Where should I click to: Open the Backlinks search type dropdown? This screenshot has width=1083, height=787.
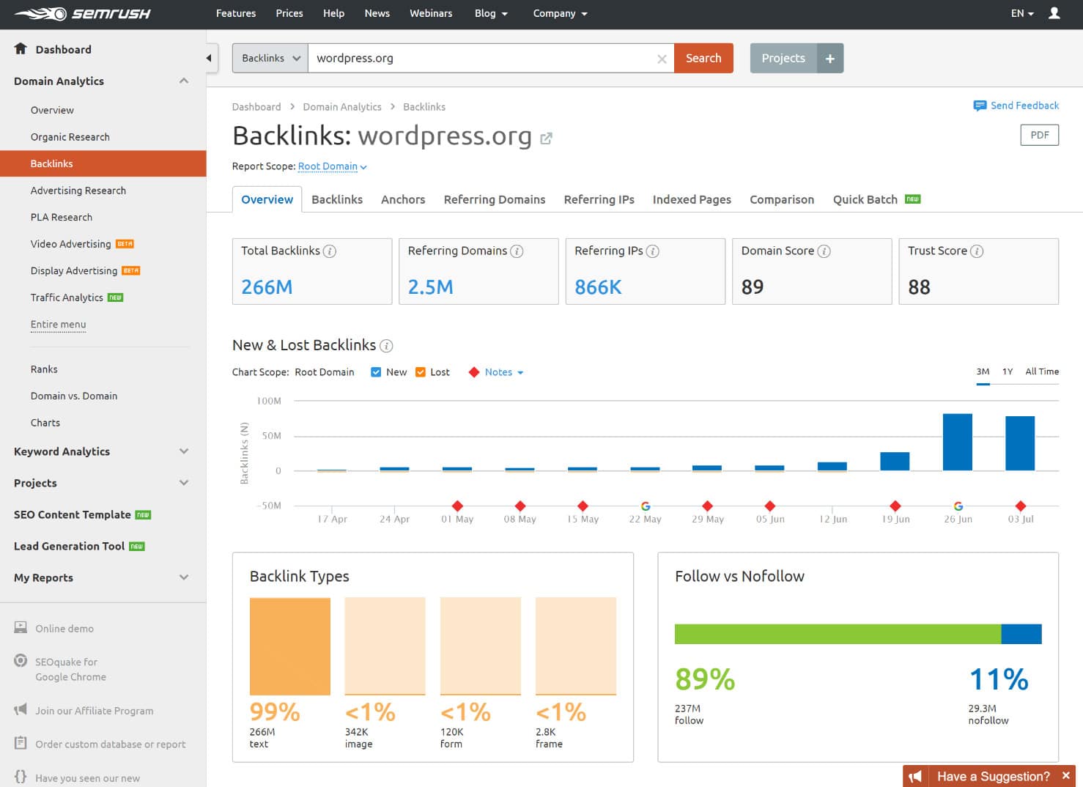point(269,58)
